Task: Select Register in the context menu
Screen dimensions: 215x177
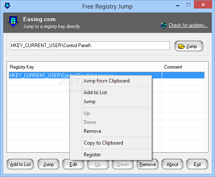Action: click(x=92, y=155)
